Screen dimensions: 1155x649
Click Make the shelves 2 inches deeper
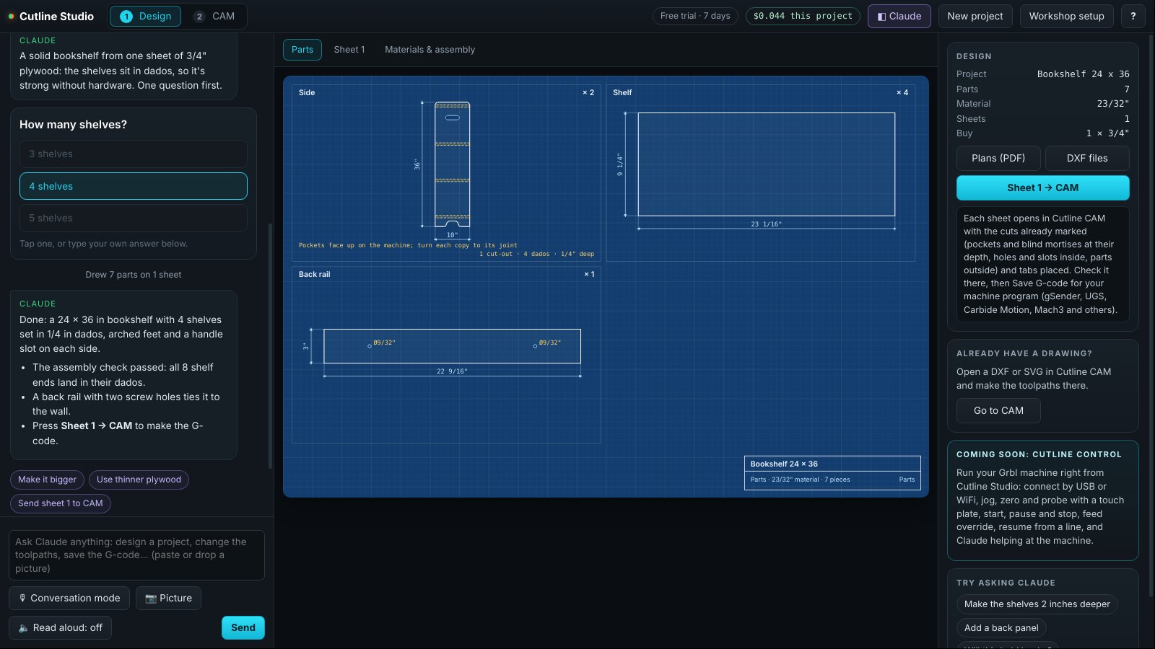tap(1037, 604)
